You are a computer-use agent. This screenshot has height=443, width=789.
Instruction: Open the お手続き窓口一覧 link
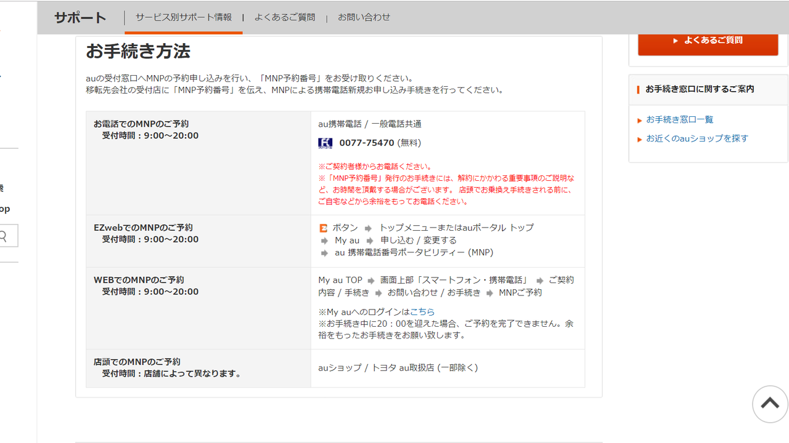coord(679,119)
